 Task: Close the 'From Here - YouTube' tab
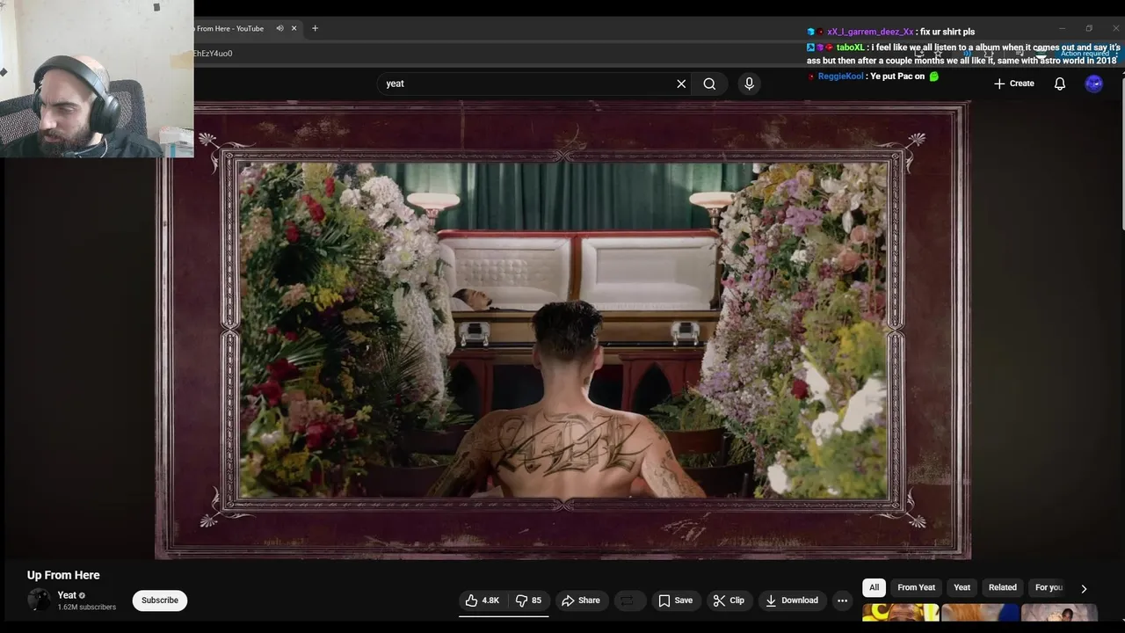click(294, 28)
